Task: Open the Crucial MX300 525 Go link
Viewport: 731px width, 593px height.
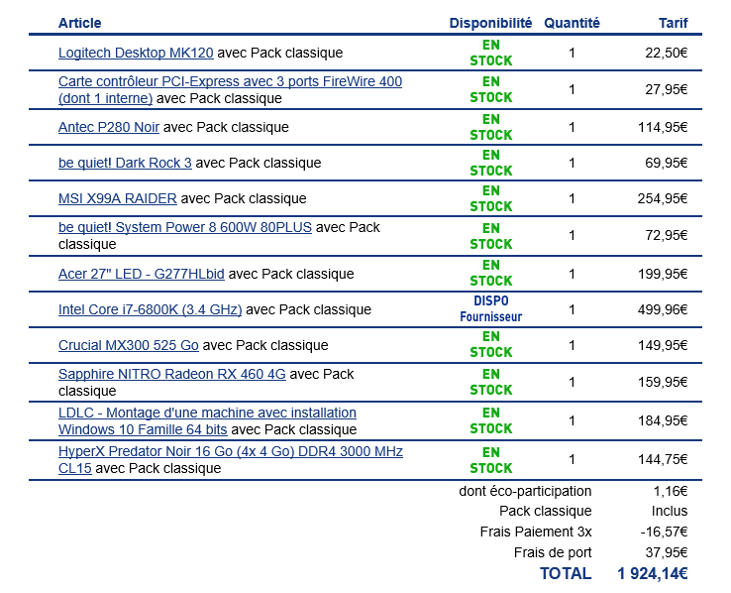Action: pyautogui.click(x=128, y=345)
